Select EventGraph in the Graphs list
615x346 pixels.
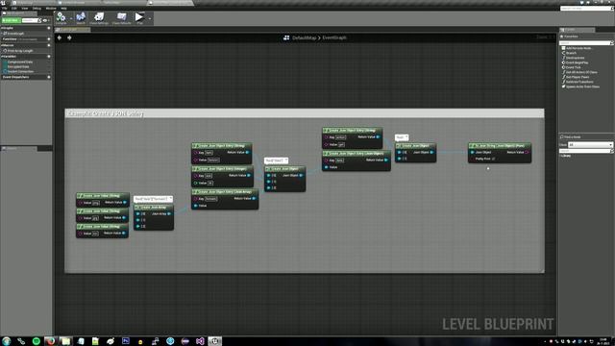[15, 34]
